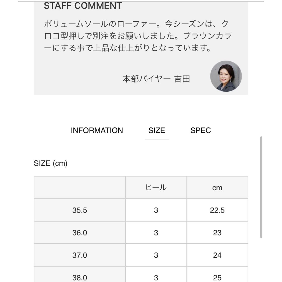
Task: Click the 23 cm cell
Action: pyautogui.click(x=217, y=233)
